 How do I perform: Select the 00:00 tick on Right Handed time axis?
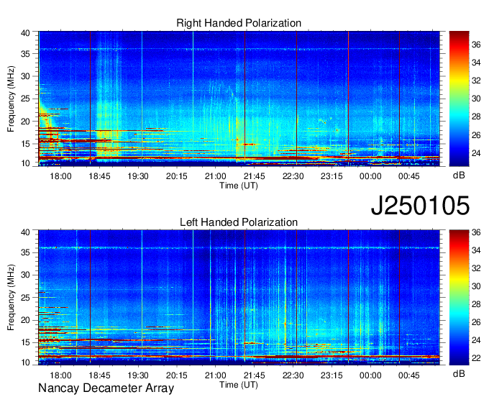pyautogui.click(x=370, y=176)
